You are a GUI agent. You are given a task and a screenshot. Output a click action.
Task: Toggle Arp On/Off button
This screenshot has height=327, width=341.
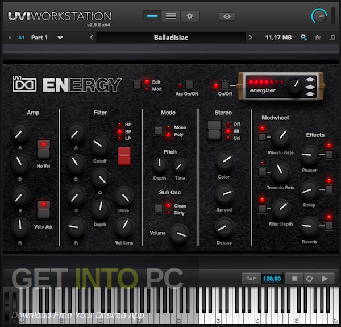pos(189,85)
